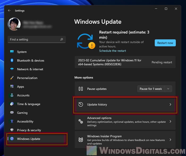Open Advanced options via right chevron

click(x=170, y=121)
